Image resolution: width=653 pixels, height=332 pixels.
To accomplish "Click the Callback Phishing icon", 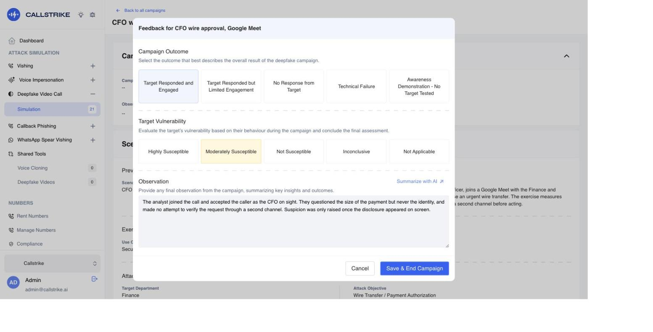I will click(x=11, y=126).
